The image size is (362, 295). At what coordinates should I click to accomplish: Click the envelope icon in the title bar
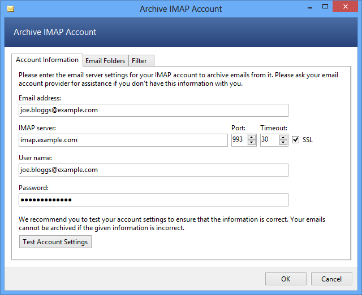[10, 9]
